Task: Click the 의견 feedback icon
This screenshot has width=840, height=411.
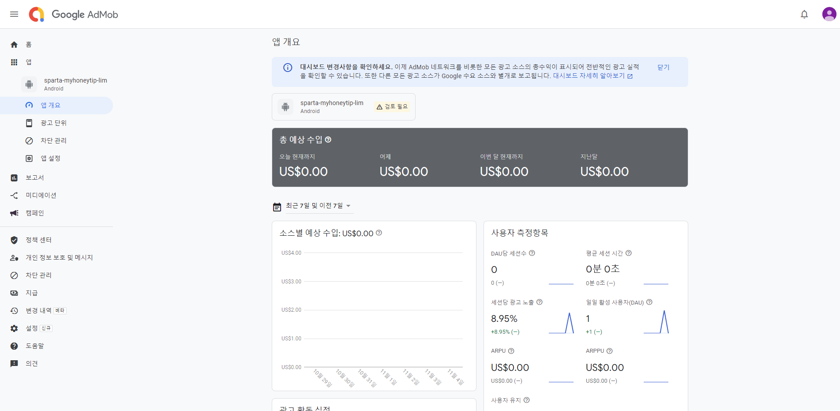Action: (x=14, y=364)
